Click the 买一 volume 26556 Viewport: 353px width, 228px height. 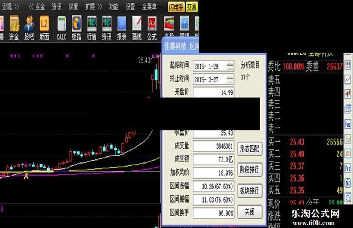[335, 142]
